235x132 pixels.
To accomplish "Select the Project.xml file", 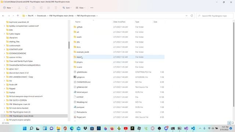I will tap(81, 117).
